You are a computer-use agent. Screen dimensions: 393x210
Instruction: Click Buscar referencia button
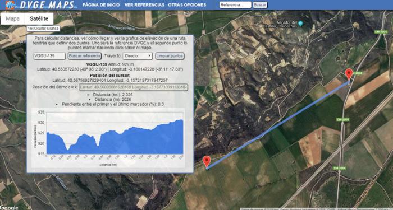tap(85, 56)
